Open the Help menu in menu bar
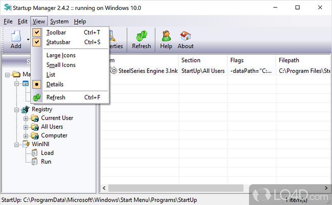The height and width of the screenshot is (205, 332). pyautogui.click(x=80, y=22)
